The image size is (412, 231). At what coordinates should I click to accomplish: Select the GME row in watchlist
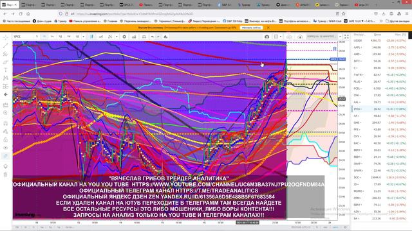tap(379, 123)
